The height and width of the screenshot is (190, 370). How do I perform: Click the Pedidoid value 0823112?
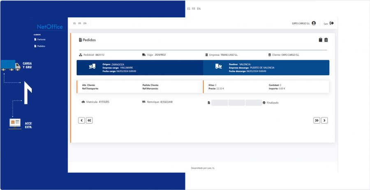(100, 55)
